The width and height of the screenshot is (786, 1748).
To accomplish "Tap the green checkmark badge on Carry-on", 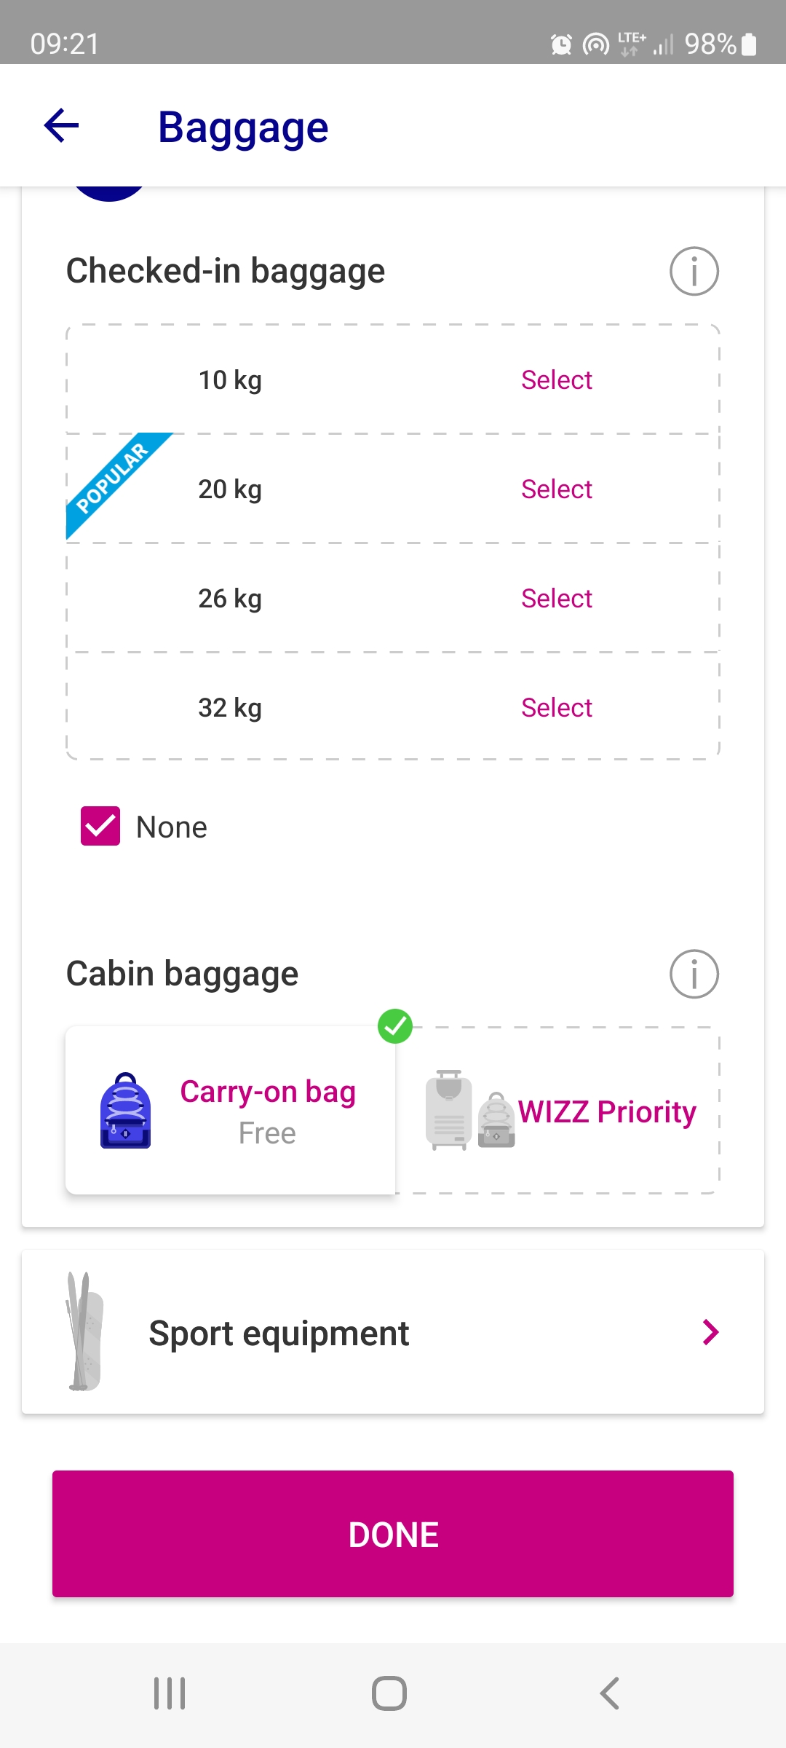I will click(395, 1026).
